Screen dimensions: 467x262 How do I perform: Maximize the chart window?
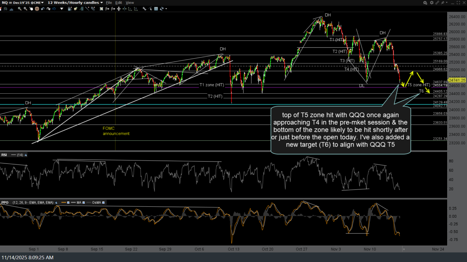click(458, 3)
